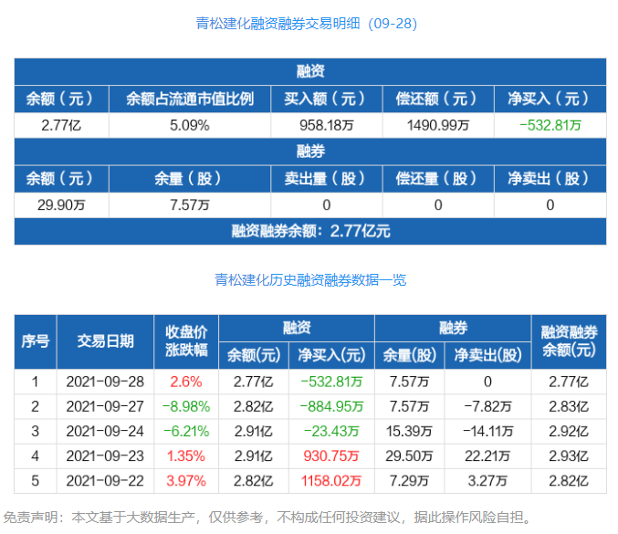Image resolution: width=618 pixels, height=534 pixels.
Task: Select the 7.57万 value in top table
Action: [190, 205]
